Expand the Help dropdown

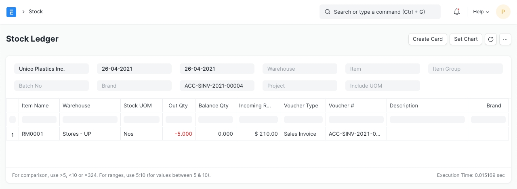tap(481, 12)
